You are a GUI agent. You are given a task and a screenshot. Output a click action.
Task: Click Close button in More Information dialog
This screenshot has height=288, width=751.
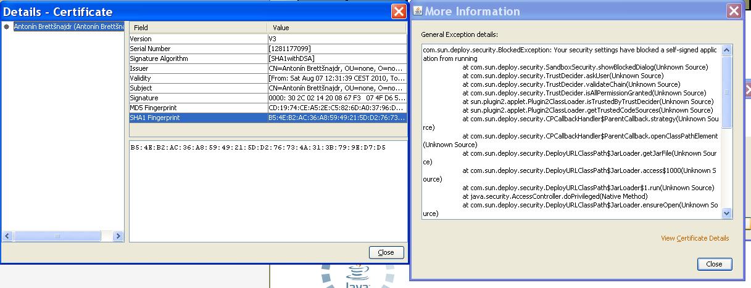[x=714, y=264]
